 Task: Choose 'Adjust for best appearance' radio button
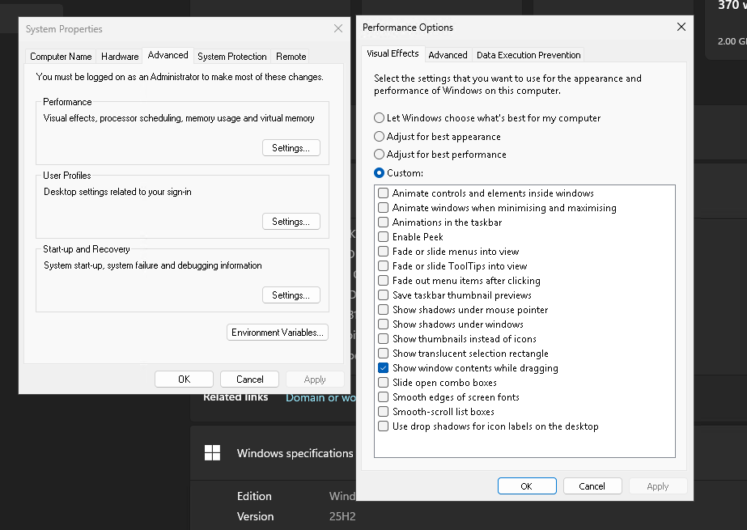(380, 137)
